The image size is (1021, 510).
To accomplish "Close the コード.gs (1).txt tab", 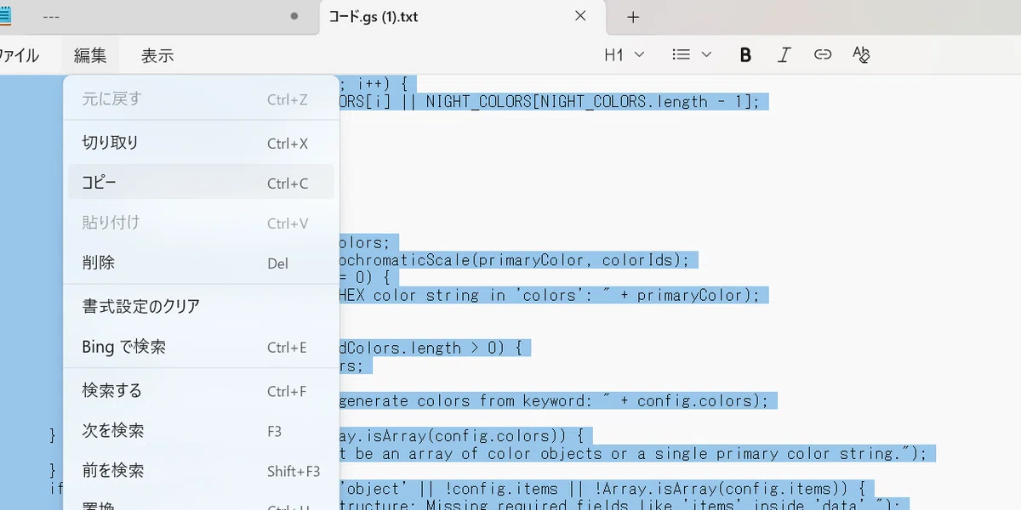I will pos(581,16).
